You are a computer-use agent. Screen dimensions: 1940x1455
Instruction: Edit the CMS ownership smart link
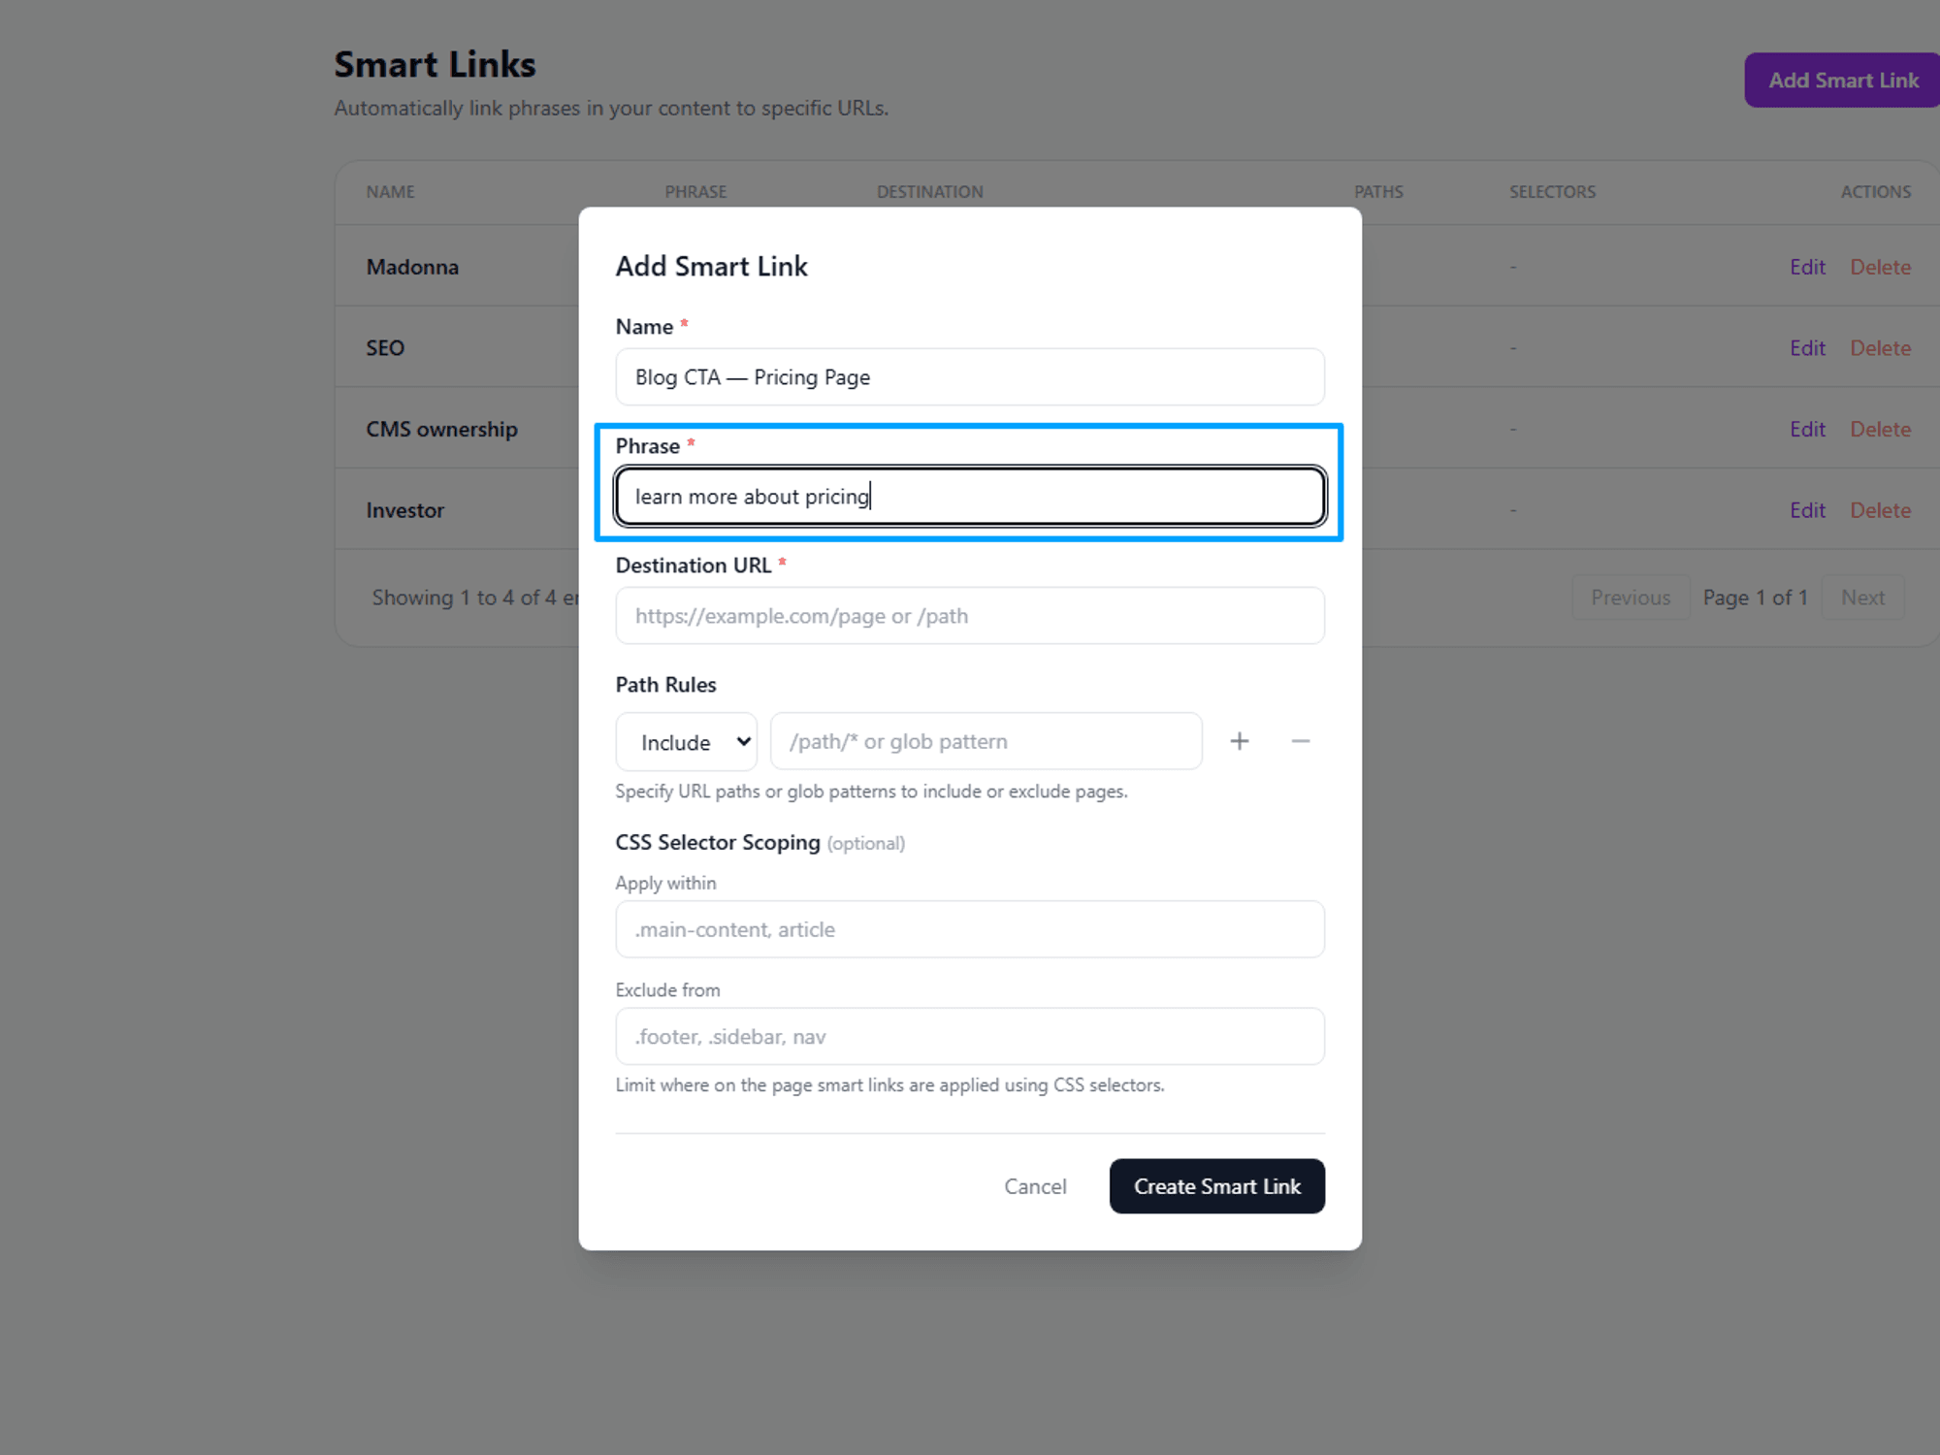pos(1806,429)
